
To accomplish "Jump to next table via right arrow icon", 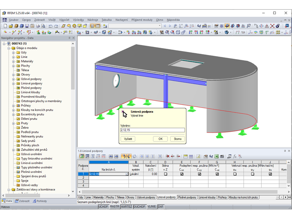I will pyautogui.click(x=116, y=156).
